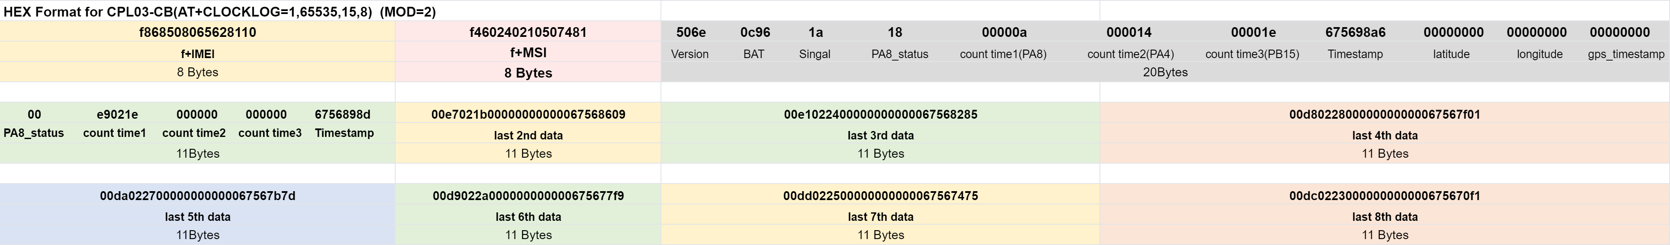Viewport: 1670px width, 245px height.
Task: Select the last 3rd data label
Action: [880, 135]
